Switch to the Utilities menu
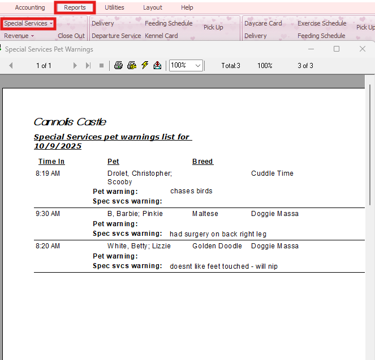375x360 pixels. [x=114, y=7]
